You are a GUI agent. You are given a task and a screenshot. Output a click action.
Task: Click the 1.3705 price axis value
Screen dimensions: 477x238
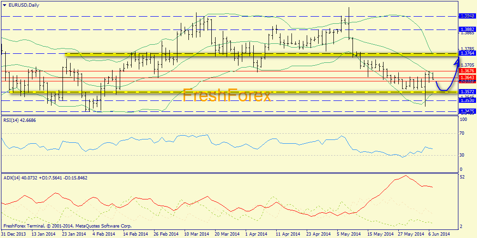point(467,65)
